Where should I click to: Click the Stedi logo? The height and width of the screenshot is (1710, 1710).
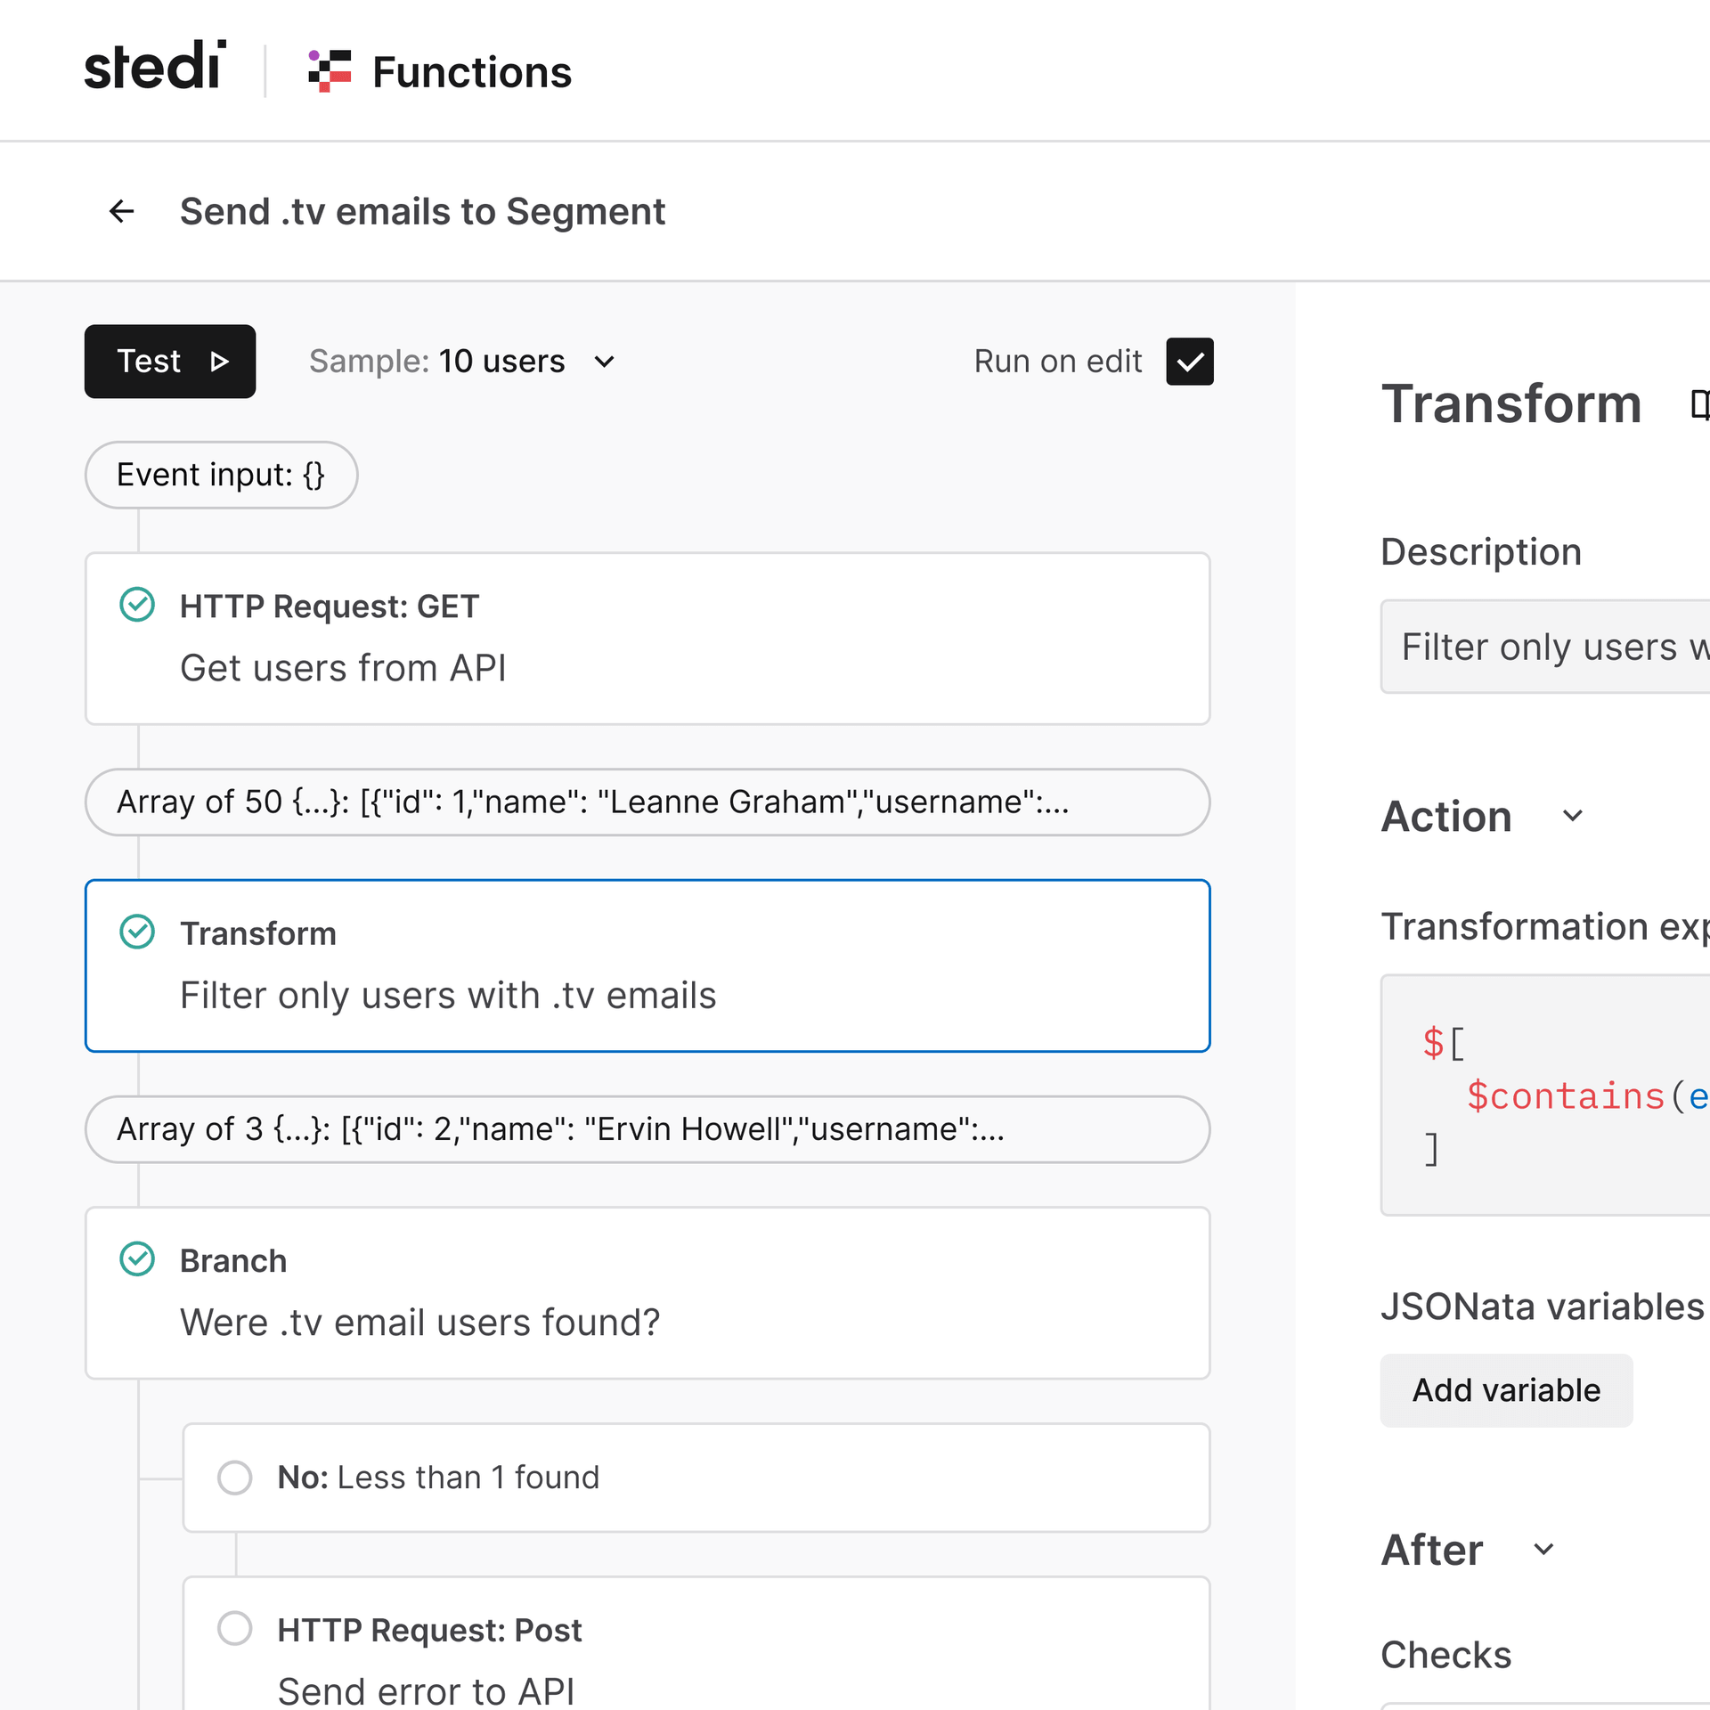coord(153,69)
